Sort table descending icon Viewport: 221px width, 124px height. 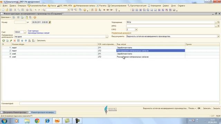tap(33, 41)
